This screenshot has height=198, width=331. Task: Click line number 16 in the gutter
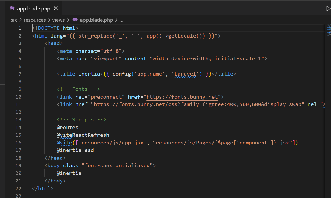[18, 143]
